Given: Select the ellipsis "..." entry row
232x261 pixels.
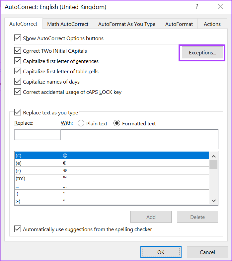Looking at the screenshot, I should (x=112, y=186).
